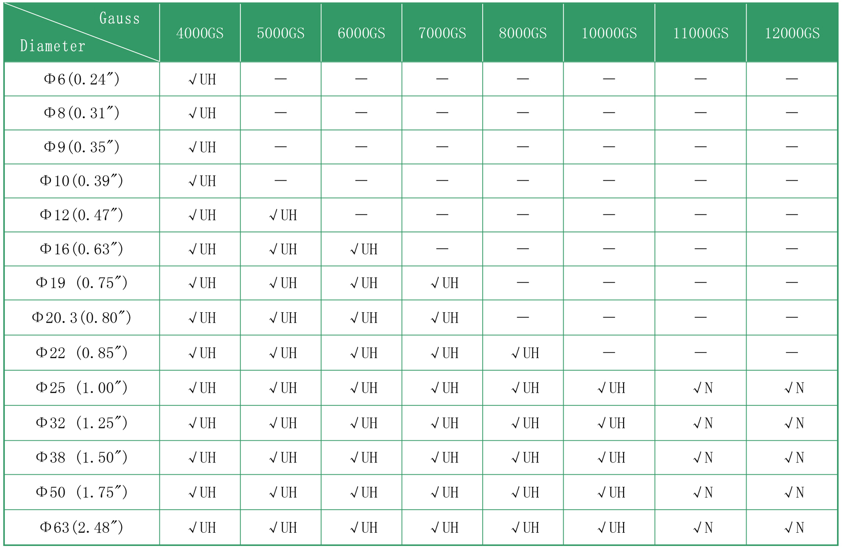Click the Φ12(0.47″) diameter row label

(82, 215)
